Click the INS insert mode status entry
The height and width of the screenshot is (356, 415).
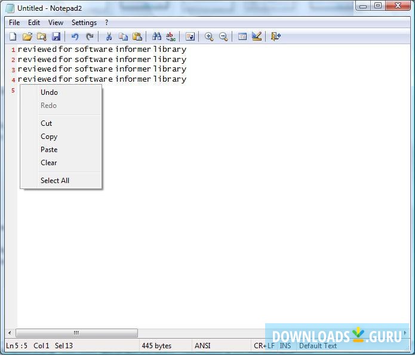285,346
